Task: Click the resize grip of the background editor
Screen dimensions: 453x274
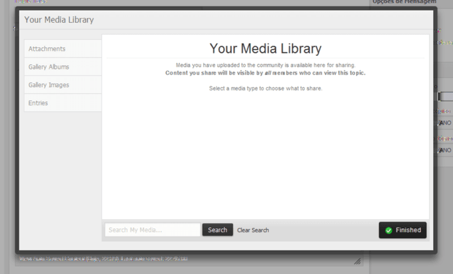Action: coord(357,261)
